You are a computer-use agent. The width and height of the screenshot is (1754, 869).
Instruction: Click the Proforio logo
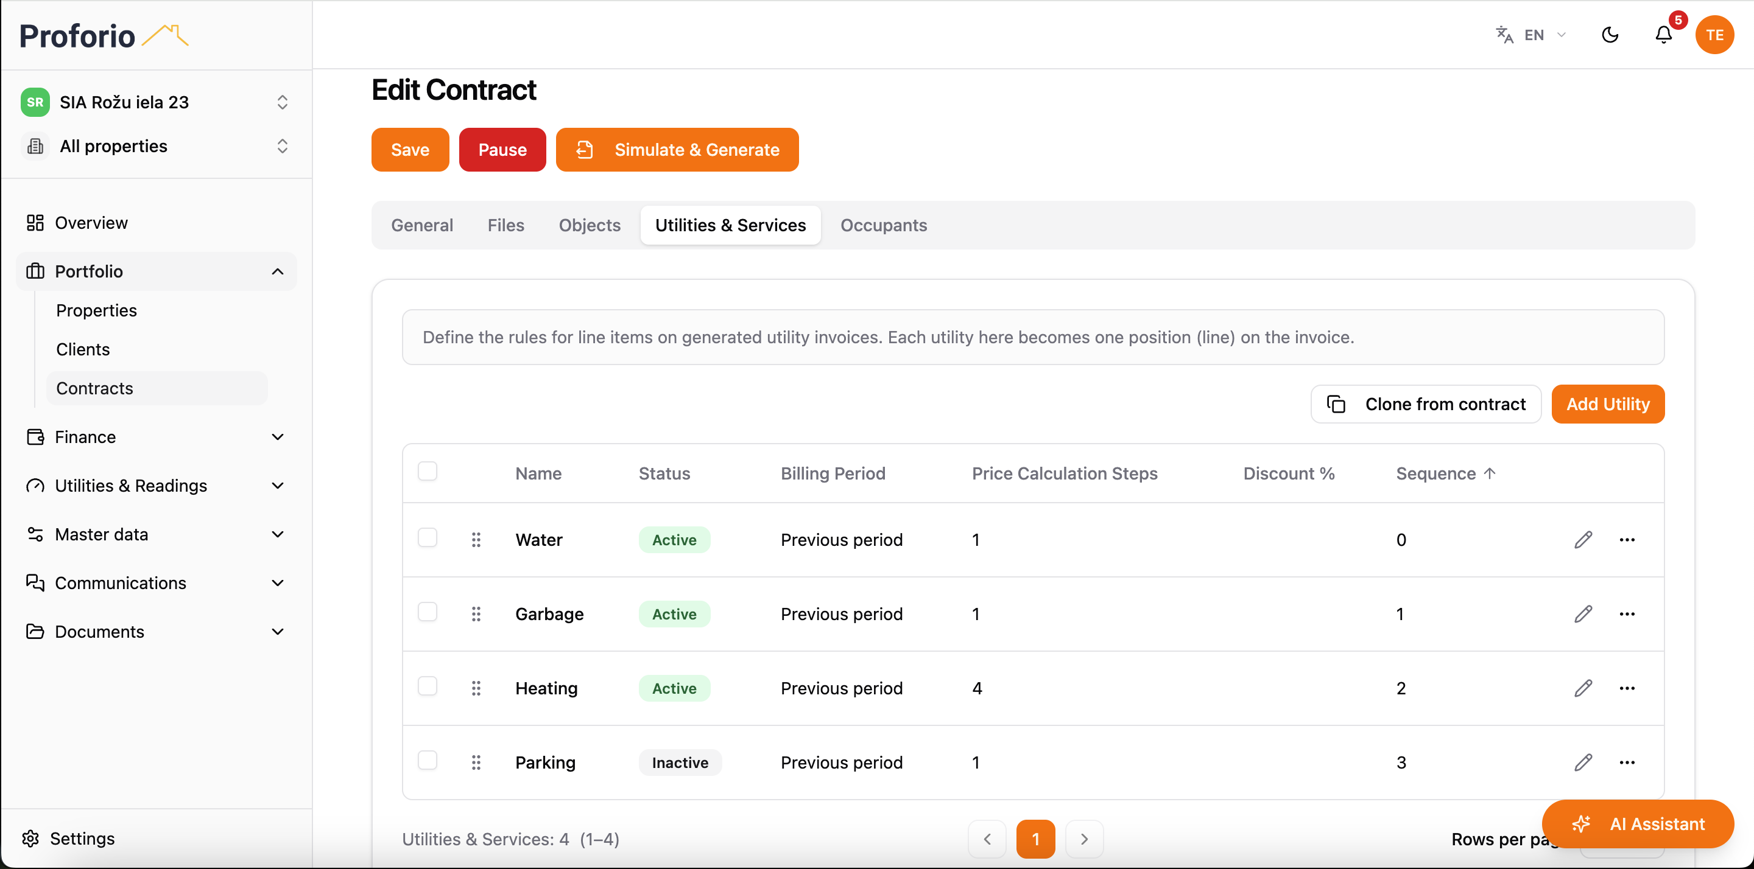104,35
